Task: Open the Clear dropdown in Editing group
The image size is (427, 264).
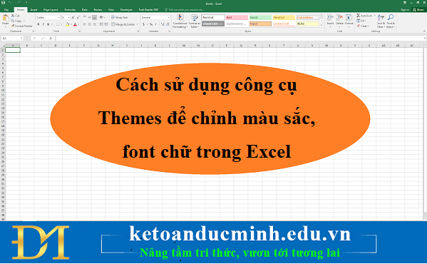Action: coord(363,26)
